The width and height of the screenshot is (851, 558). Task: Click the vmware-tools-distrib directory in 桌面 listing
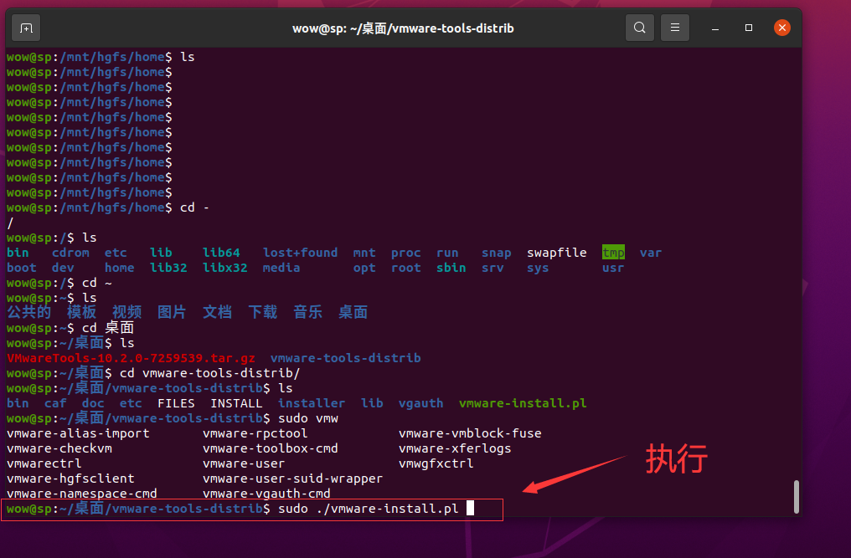345,358
